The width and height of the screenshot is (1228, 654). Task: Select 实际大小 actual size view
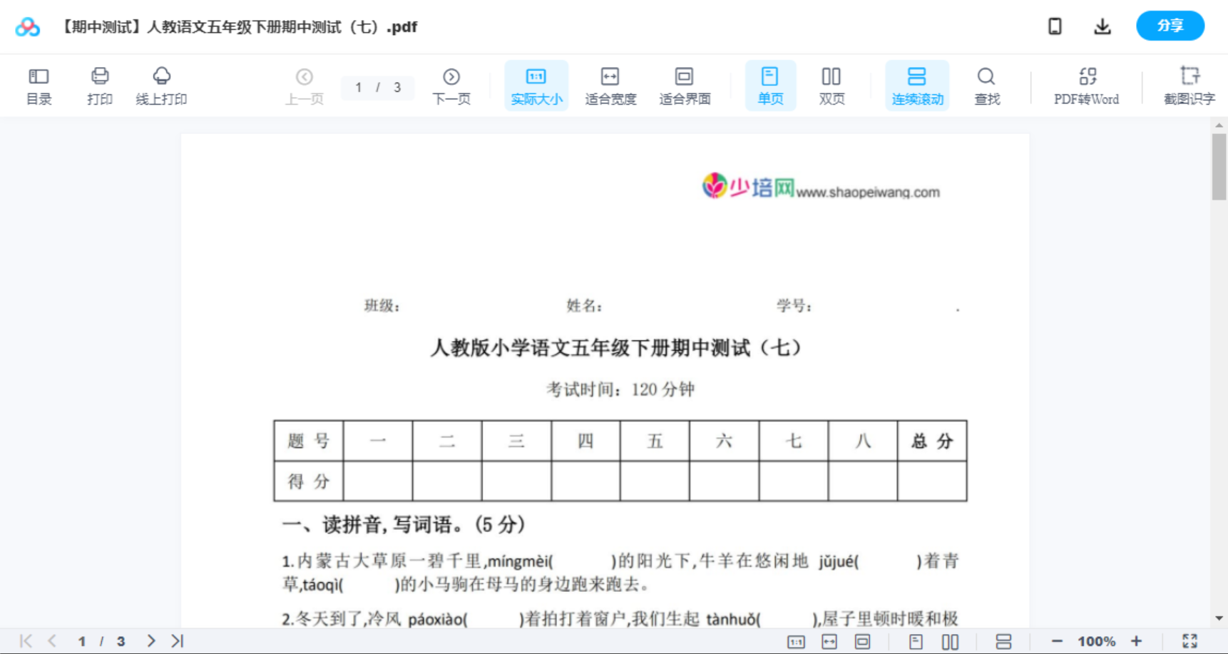tap(536, 85)
